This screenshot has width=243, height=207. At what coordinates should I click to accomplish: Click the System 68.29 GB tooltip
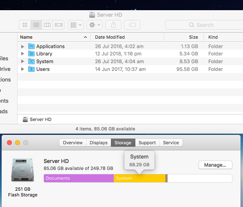(x=139, y=161)
